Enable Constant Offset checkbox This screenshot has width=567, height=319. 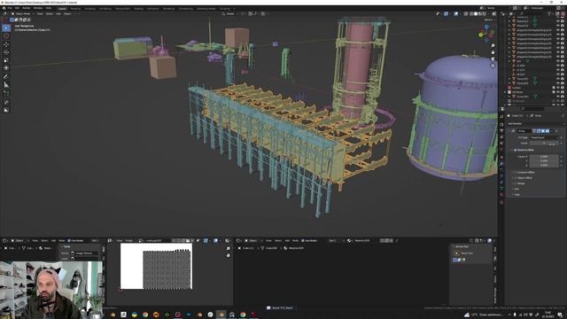(515, 173)
